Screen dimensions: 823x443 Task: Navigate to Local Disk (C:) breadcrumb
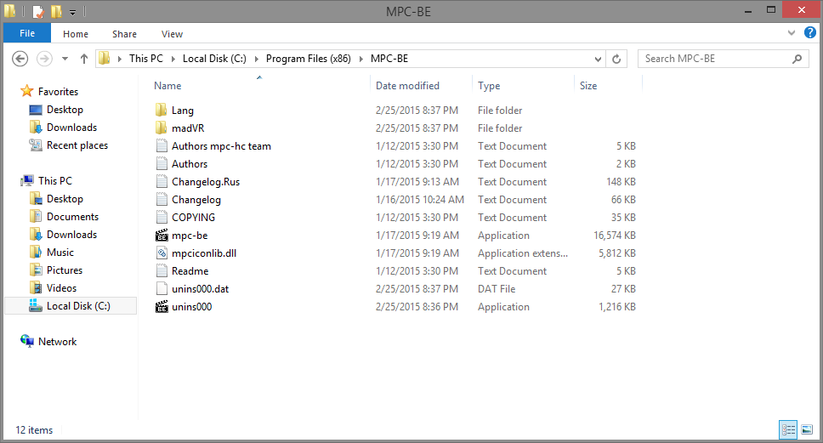tap(214, 59)
